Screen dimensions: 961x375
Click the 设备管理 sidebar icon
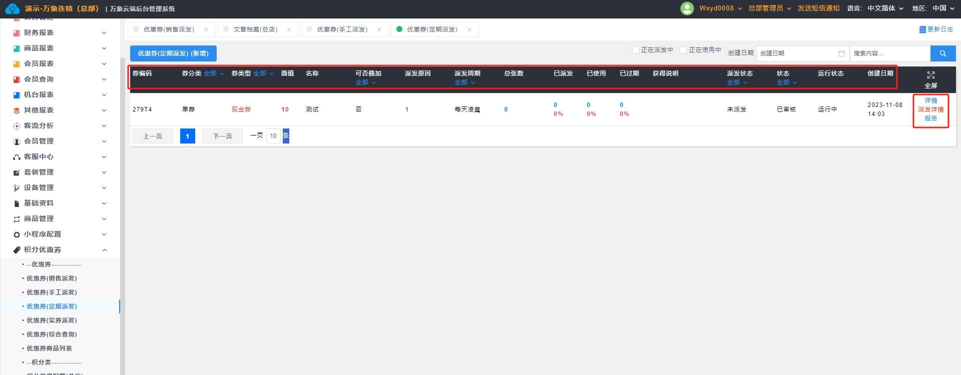[17, 188]
